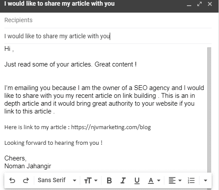Open the text alignment options
Viewport: 219px width, 190px height.
(x=175, y=180)
